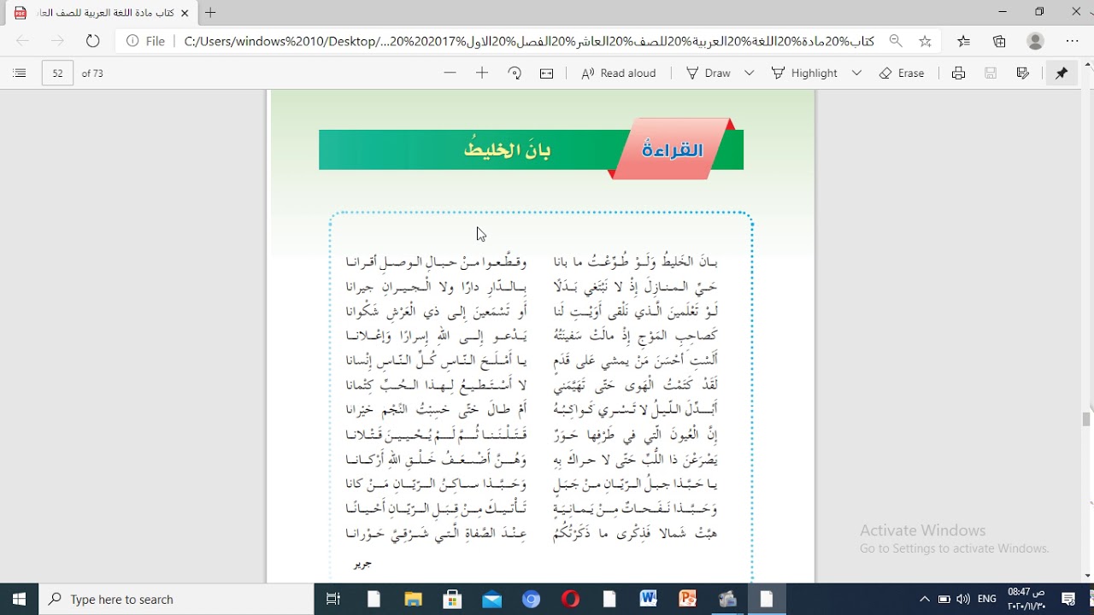
Task: Zoom in using the plus icon
Action: pos(482,73)
